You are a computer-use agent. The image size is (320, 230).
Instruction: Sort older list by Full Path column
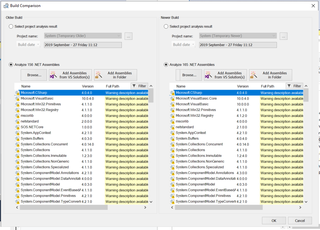(x=112, y=86)
